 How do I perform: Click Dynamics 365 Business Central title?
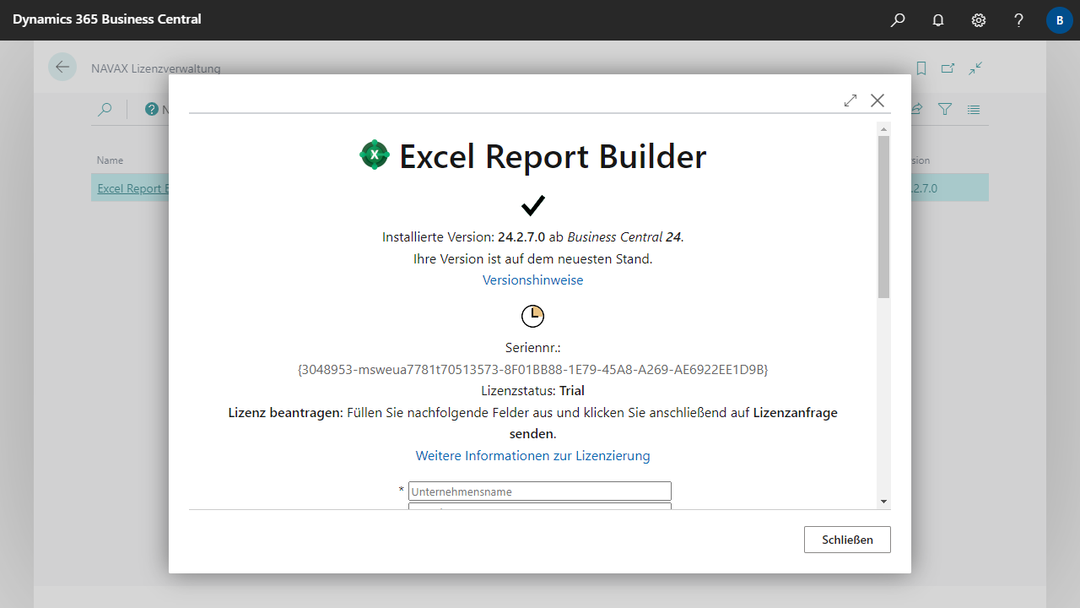[107, 19]
